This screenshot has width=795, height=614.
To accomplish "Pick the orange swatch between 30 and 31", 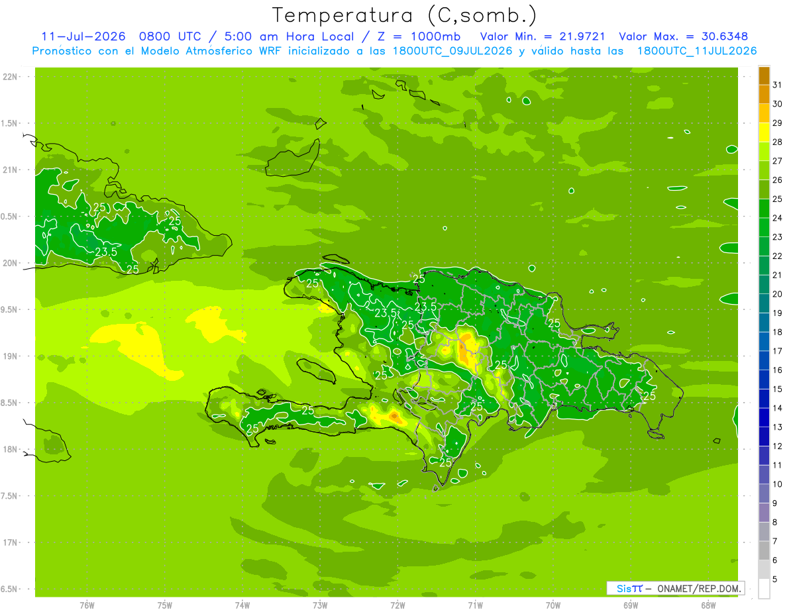I will (x=764, y=94).
